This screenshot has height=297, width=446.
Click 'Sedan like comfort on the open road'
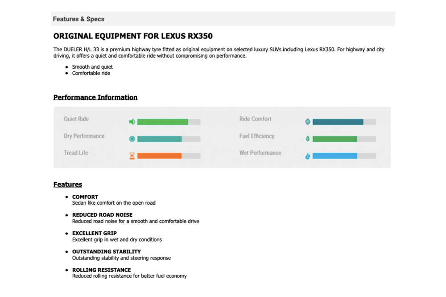point(114,203)
